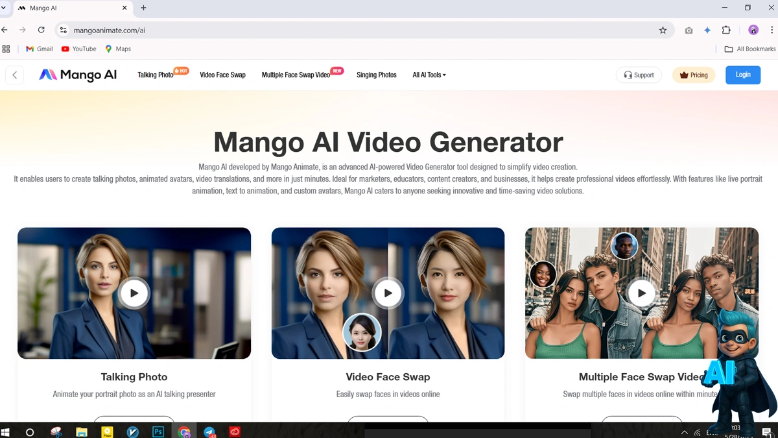Open the blue V app in taskbar
Image resolution: width=778 pixels, height=438 pixels.
tap(133, 432)
